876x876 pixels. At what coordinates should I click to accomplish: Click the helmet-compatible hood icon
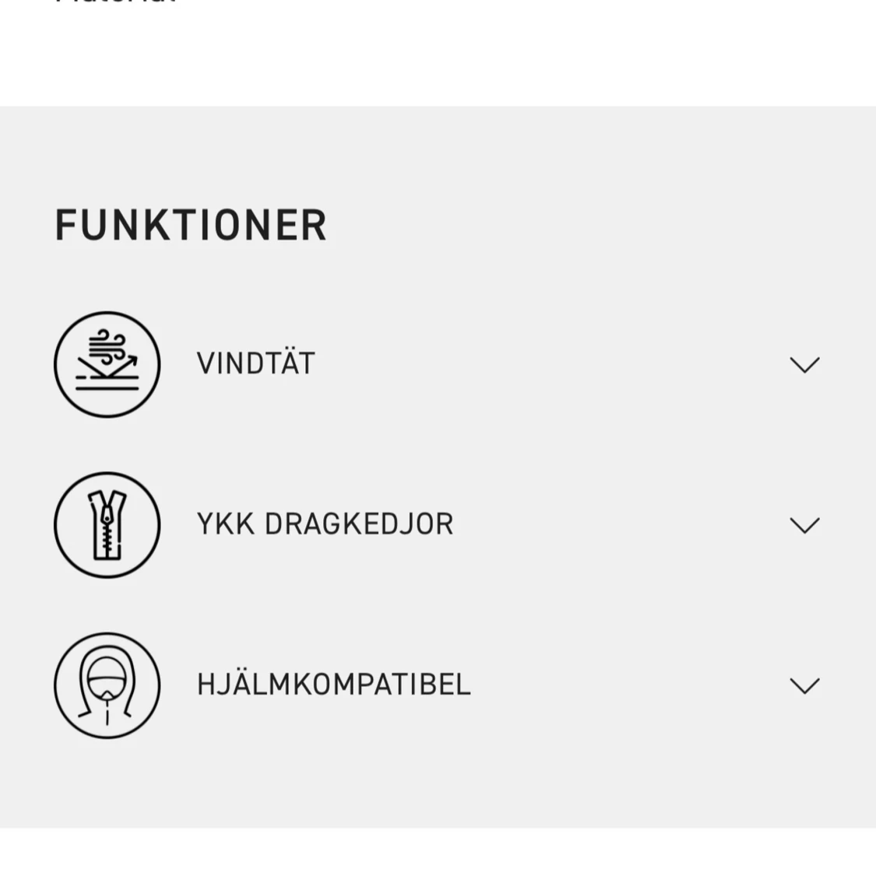click(x=107, y=685)
